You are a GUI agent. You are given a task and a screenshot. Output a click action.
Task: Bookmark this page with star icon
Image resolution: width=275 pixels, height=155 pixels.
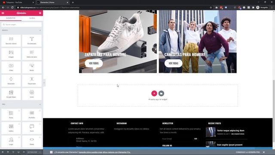click(x=211, y=8)
